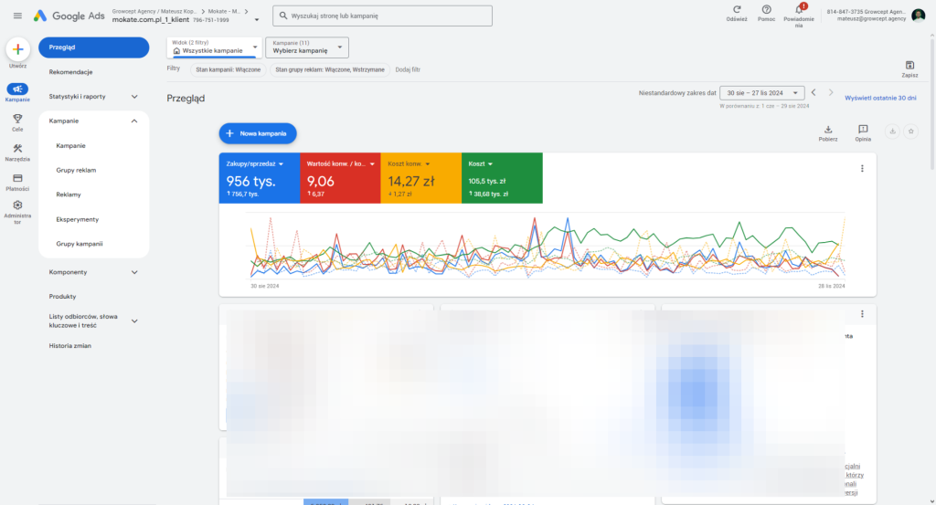936x505 pixels.
Task: Select Eksperymenty in sidebar menu
Action: (x=77, y=219)
